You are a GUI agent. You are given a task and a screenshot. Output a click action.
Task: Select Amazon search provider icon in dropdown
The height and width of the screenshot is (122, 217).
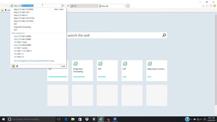pos(17,66)
